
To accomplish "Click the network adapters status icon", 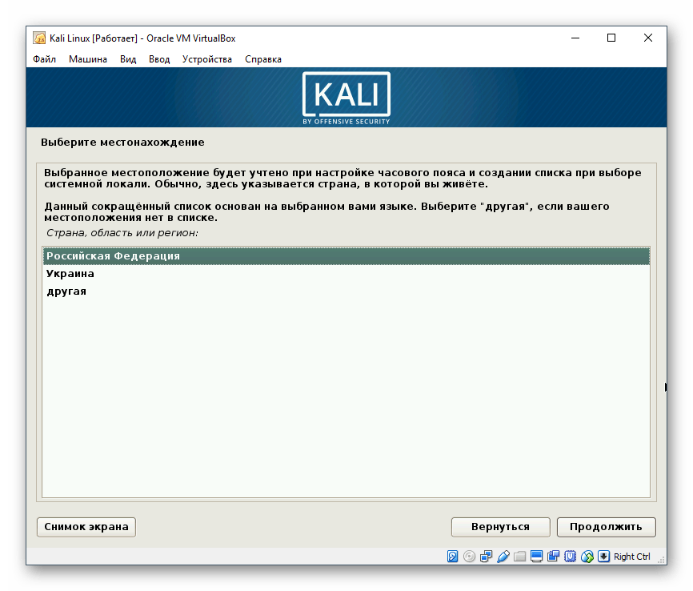I will coord(486,556).
